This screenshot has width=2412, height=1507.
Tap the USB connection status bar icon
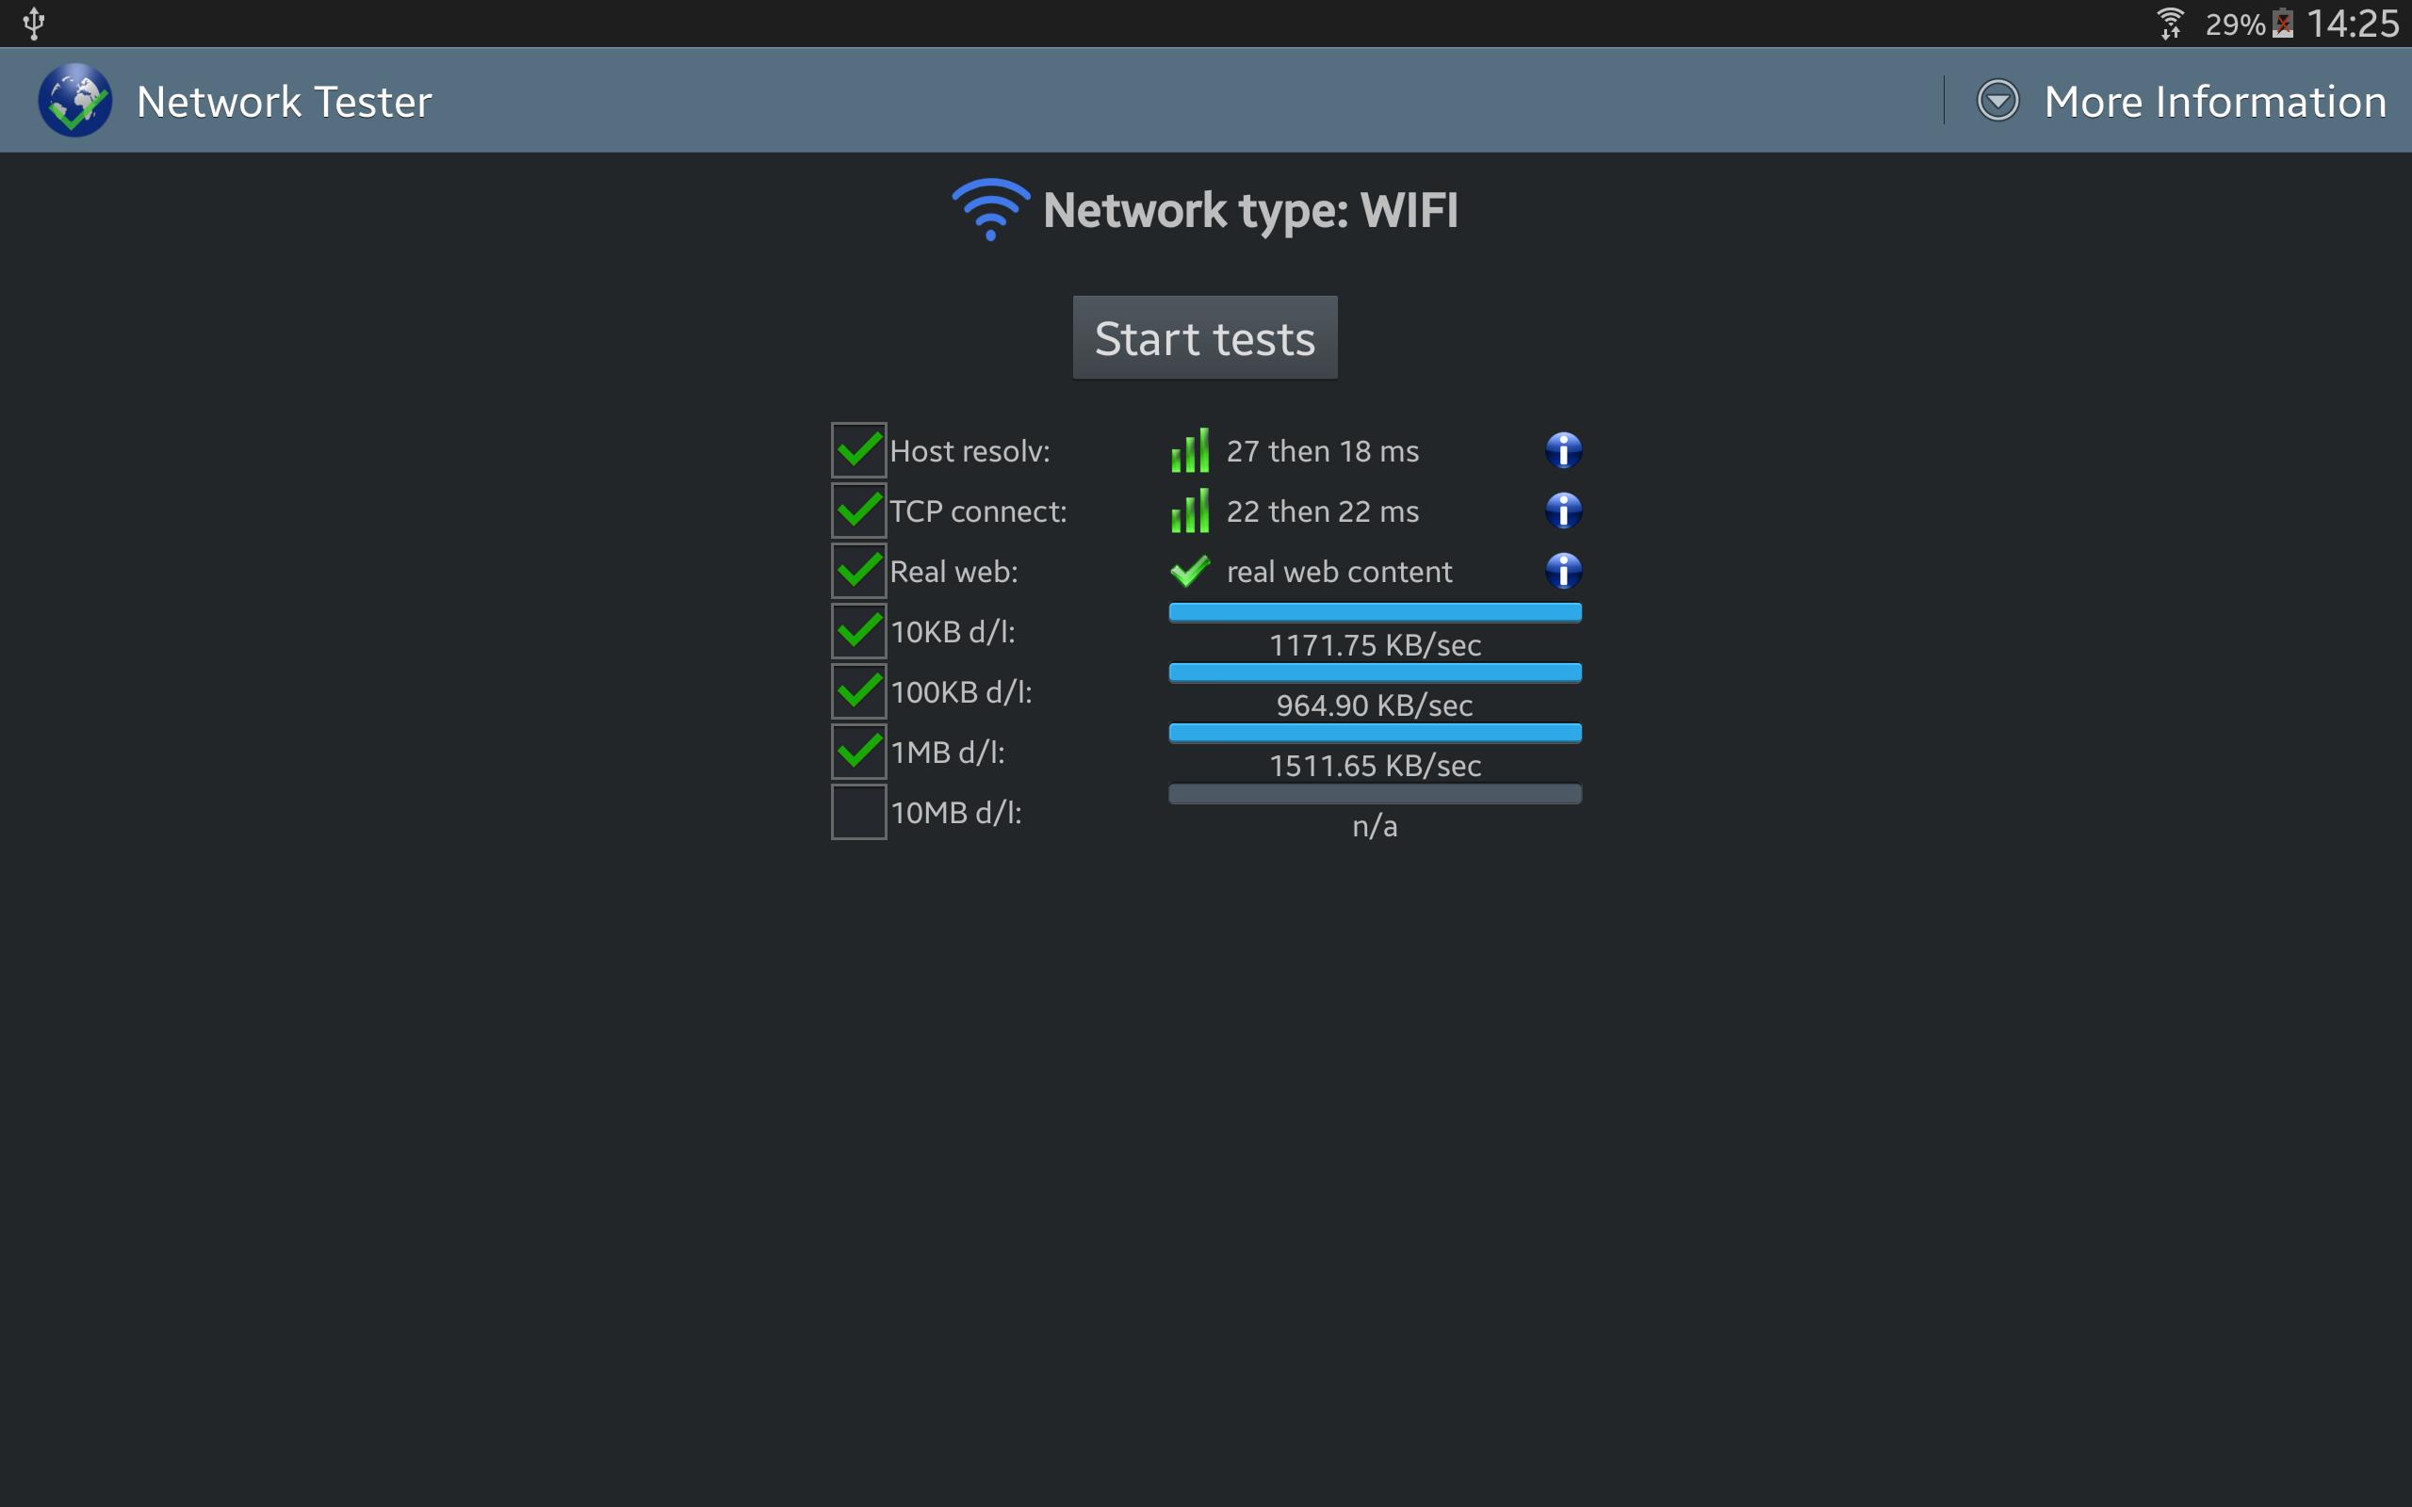coord(34,23)
